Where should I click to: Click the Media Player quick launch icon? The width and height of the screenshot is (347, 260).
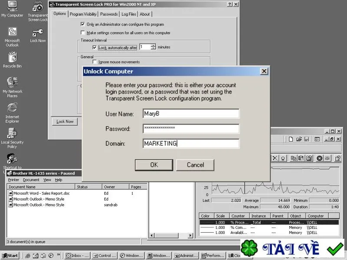tap(51, 256)
